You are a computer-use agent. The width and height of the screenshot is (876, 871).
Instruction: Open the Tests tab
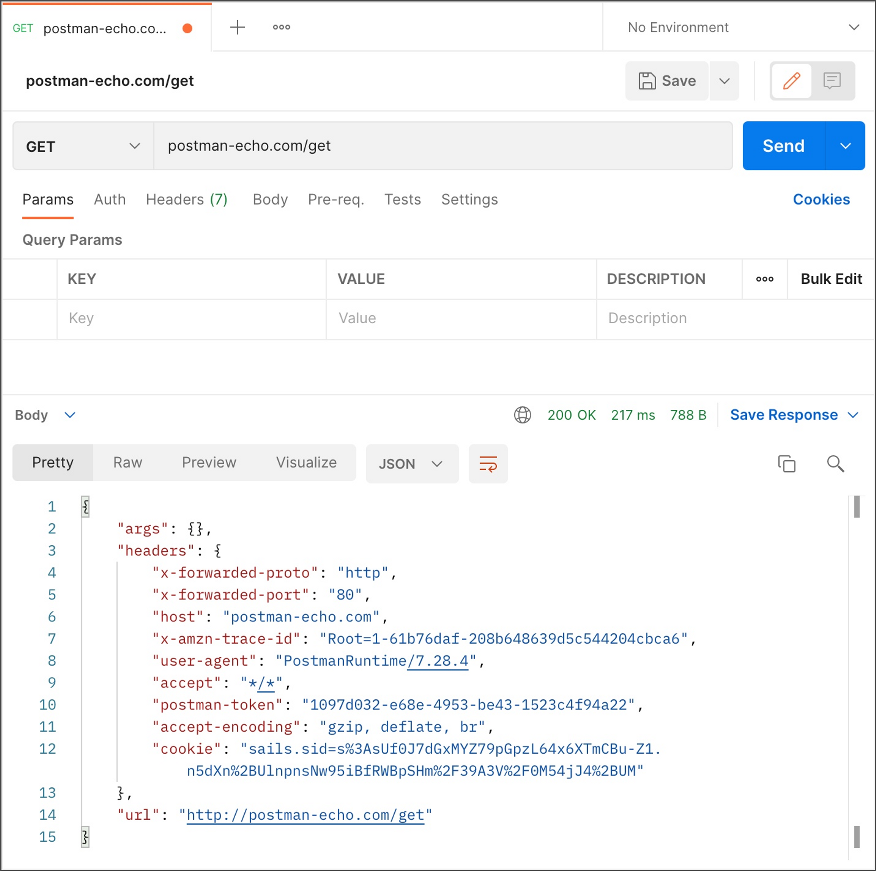[x=403, y=200]
